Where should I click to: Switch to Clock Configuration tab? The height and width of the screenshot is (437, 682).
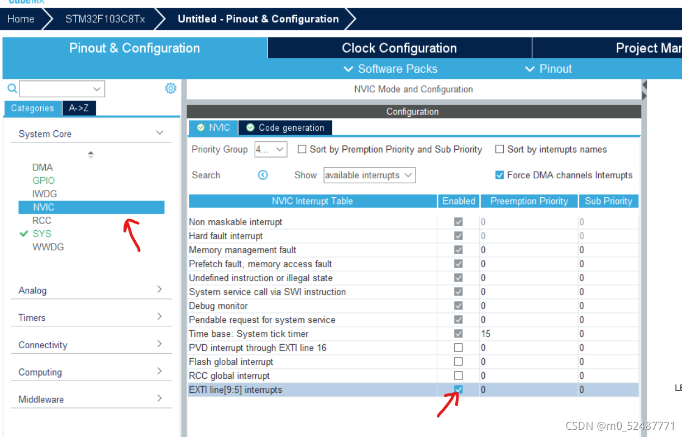(399, 48)
